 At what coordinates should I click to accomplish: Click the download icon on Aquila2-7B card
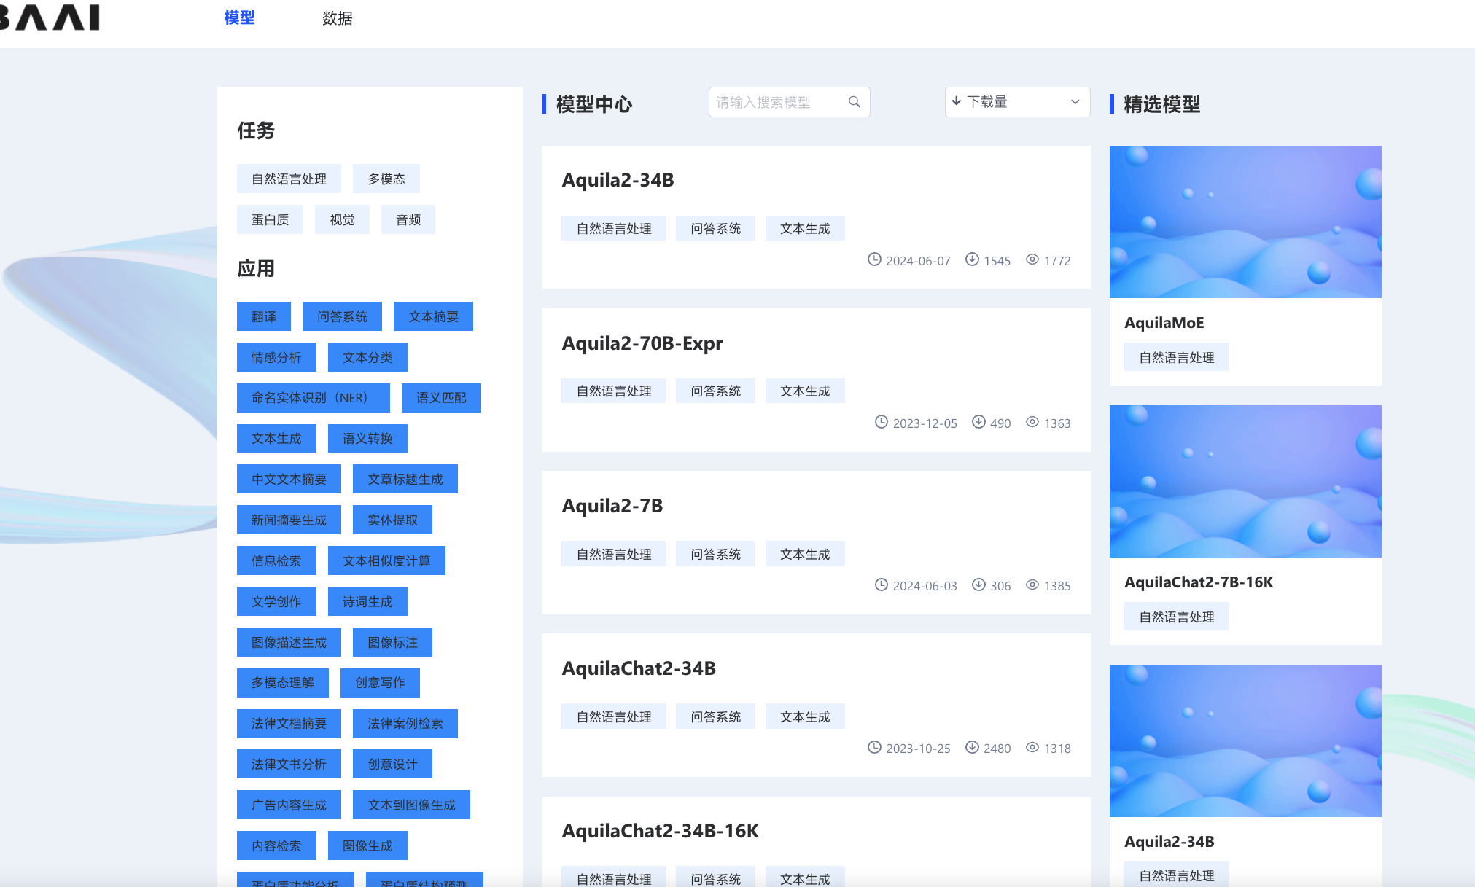tap(978, 585)
